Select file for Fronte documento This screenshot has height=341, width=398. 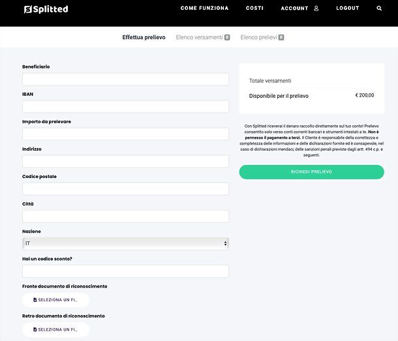(55, 300)
